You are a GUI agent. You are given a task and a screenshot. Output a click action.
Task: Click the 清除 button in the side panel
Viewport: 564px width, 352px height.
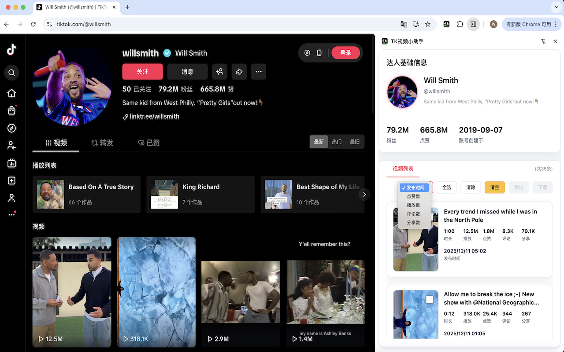pos(471,187)
